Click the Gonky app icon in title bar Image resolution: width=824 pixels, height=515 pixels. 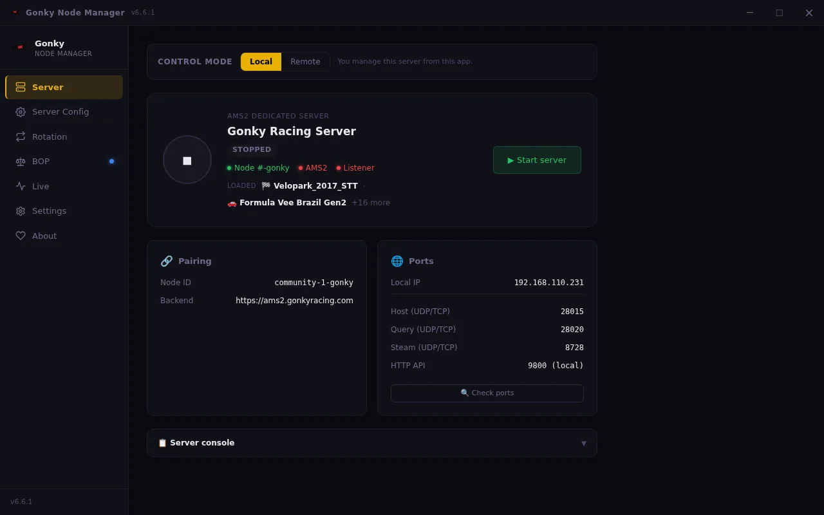tap(15, 12)
